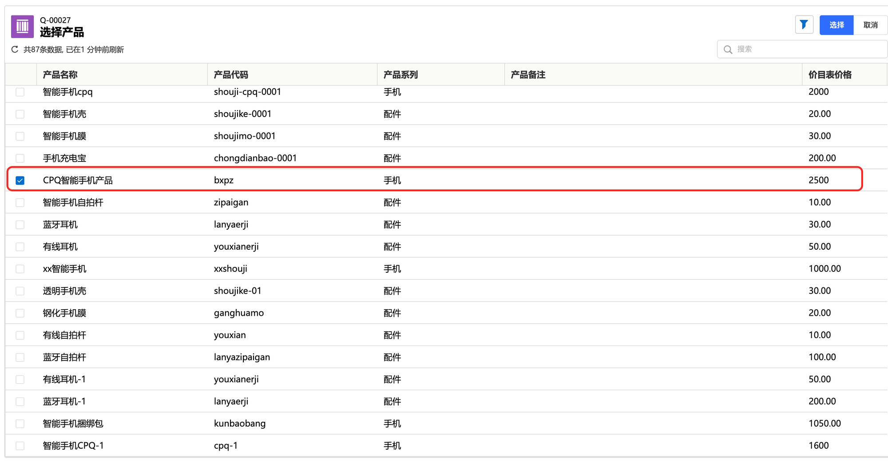The height and width of the screenshot is (471, 888).
Task: Enable checkbox for 智能手机捆绑包
Action: click(x=20, y=424)
